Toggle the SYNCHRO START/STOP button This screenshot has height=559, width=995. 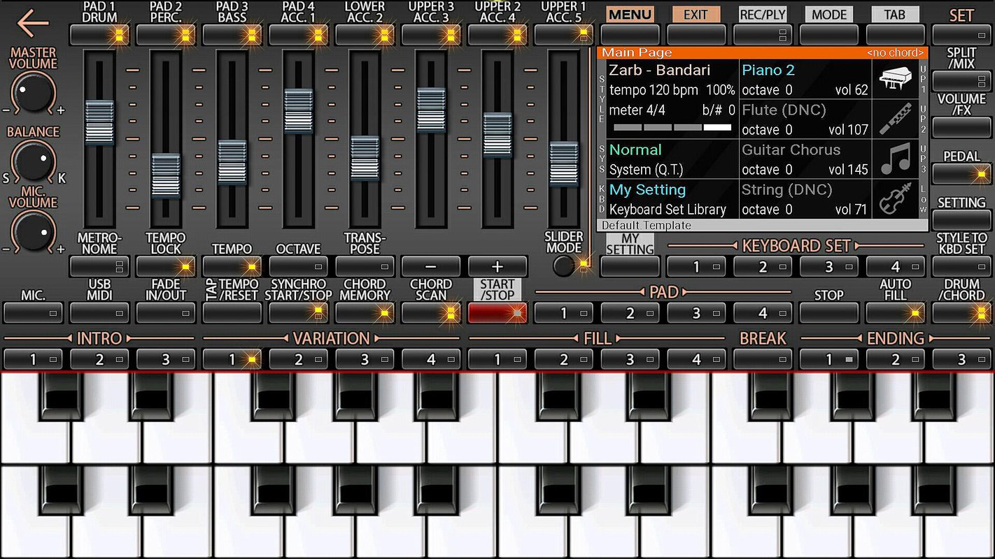(x=299, y=313)
